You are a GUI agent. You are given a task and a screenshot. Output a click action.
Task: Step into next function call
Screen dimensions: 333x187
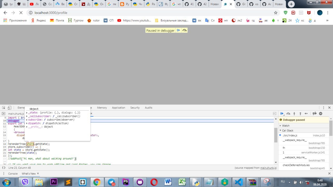click(294, 114)
